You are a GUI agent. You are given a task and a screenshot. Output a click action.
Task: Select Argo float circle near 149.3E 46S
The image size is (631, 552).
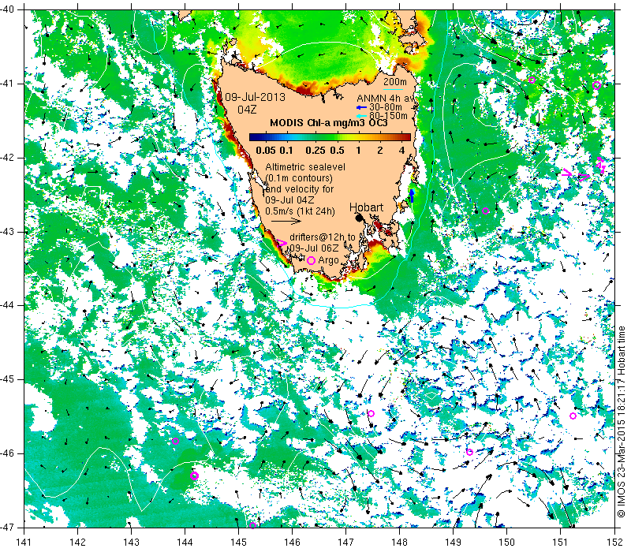(469, 452)
